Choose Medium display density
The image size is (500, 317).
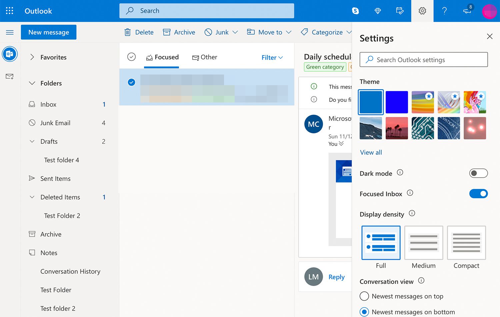pyautogui.click(x=424, y=243)
